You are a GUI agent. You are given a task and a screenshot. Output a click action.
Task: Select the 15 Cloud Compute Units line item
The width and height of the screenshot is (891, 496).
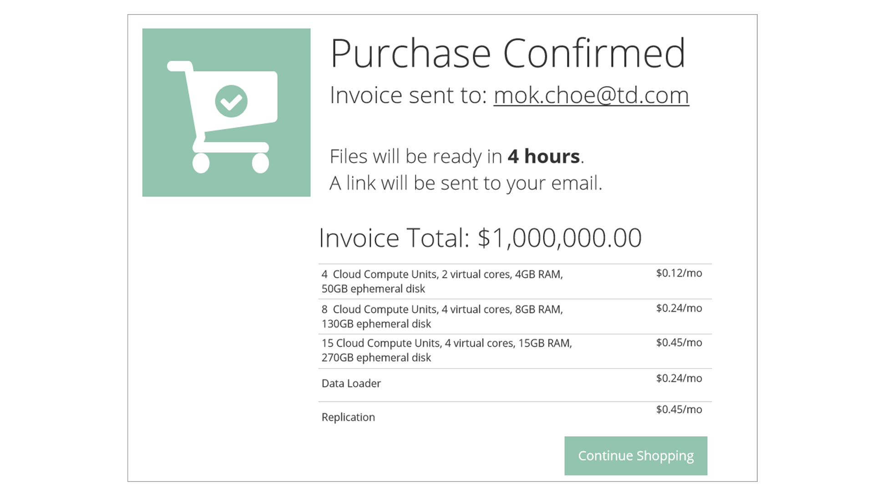tap(446, 350)
